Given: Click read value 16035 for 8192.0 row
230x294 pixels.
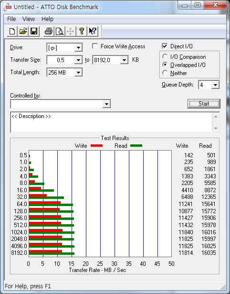Looking at the screenshot, I should [x=209, y=253].
